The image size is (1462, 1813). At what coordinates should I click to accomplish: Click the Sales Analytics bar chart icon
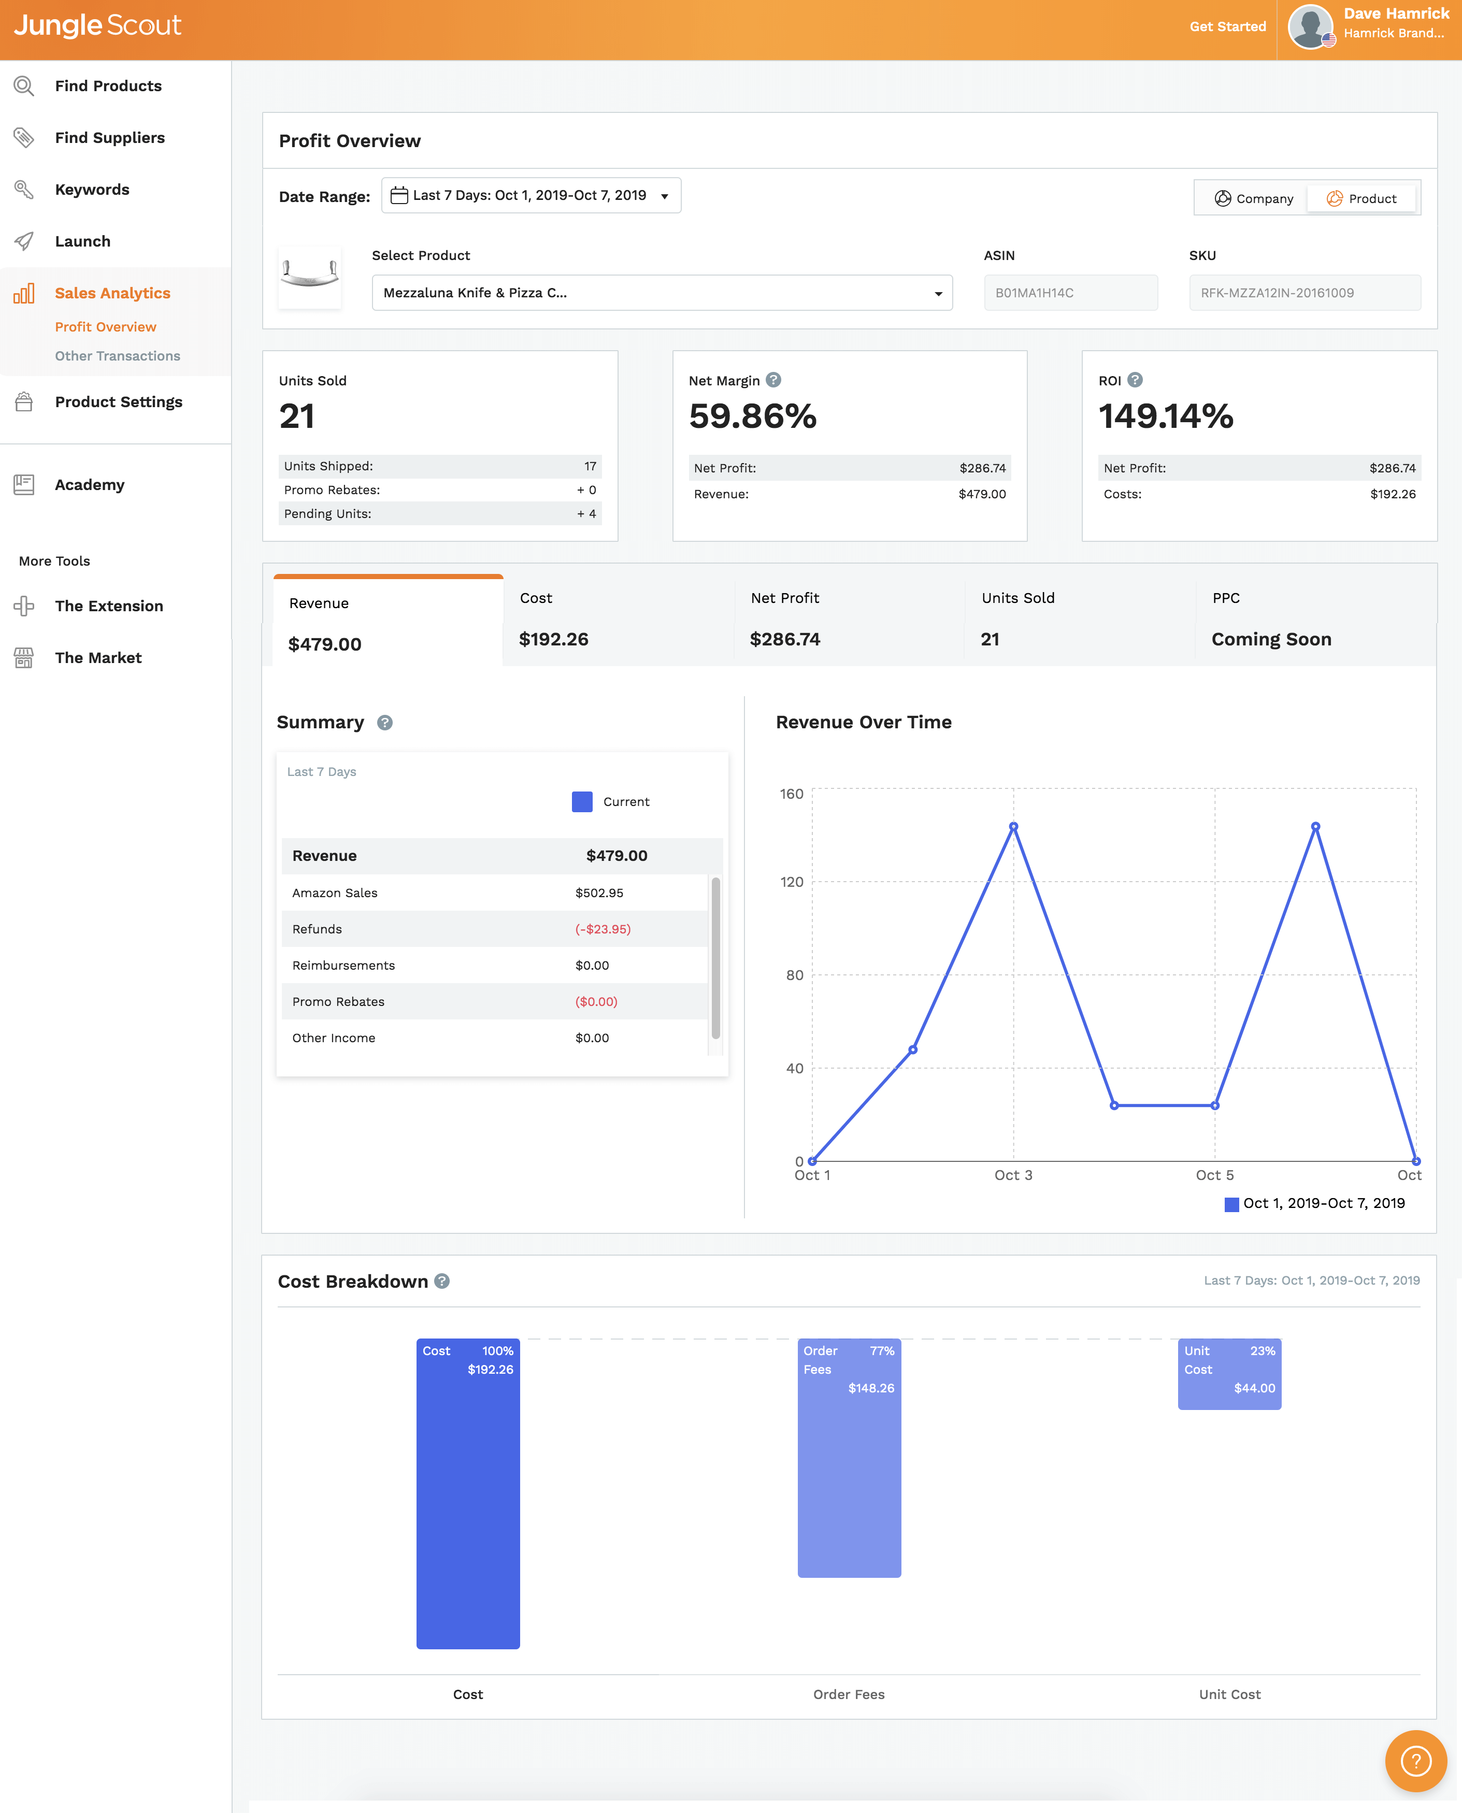click(x=24, y=293)
